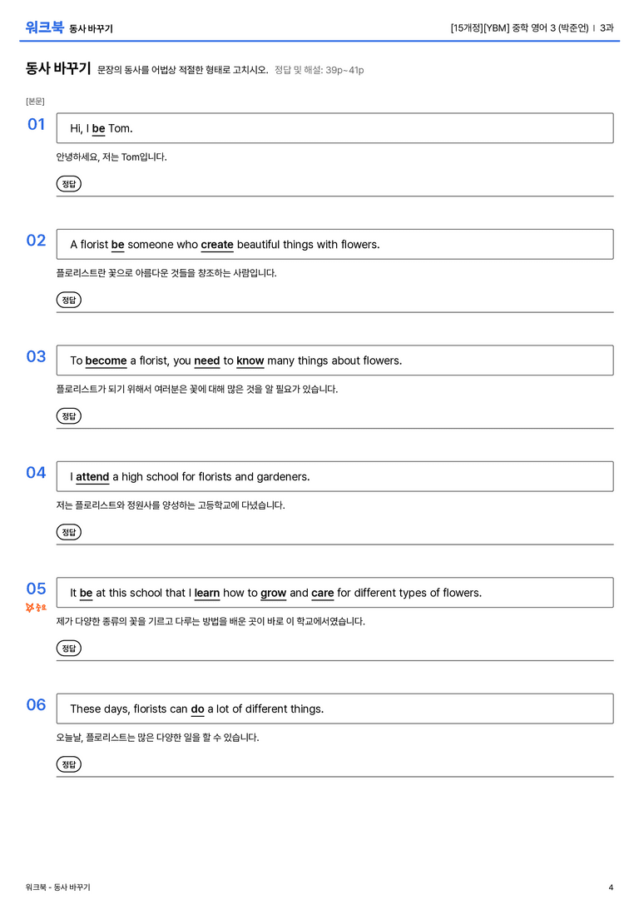
Task: Click the 정답 badge under question 03
Action: 68,415
